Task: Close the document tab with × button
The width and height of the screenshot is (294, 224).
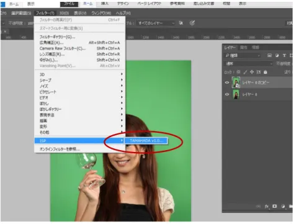Action: [x=5, y=32]
